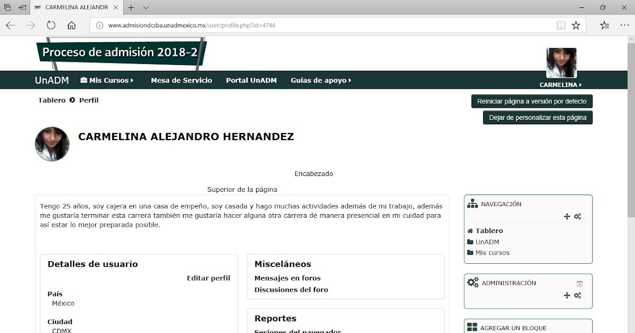The image size is (635, 333).
Task: Click the move crosshair in Administración block
Action: [x=566, y=295]
